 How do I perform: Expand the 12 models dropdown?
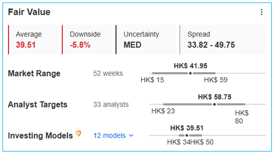tap(113, 135)
